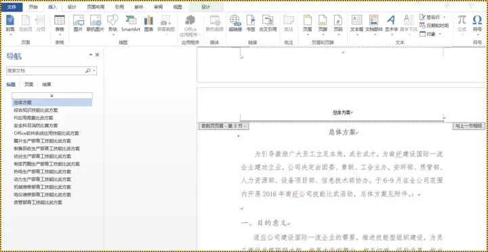The width and height of the screenshot is (488, 252).
Task: Switch to the Review (审阅) tab
Action: (x=158, y=7)
